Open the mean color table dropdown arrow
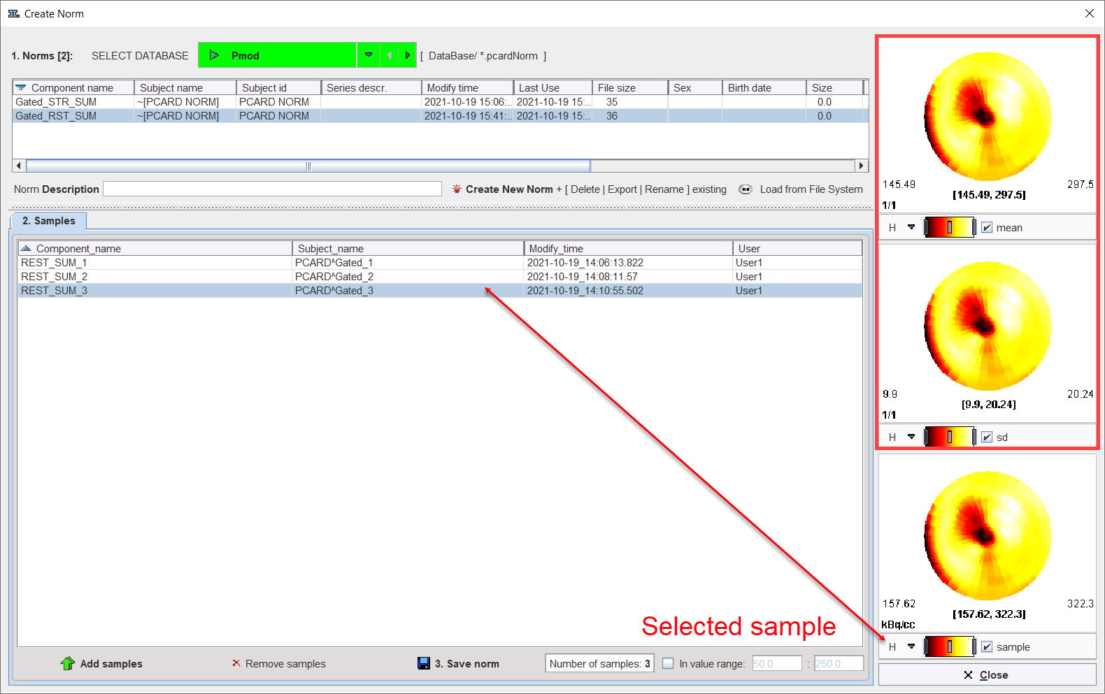 click(x=911, y=227)
